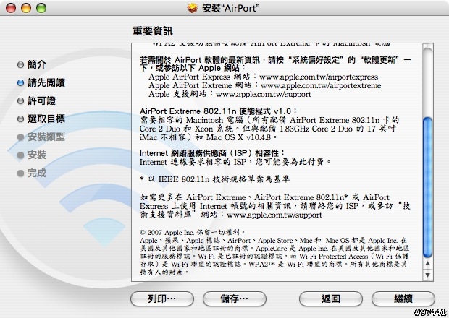This screenshot has height=318, width=449.
Task: Click the blue vertical scrollbar thumb
Action: [428, 187]
